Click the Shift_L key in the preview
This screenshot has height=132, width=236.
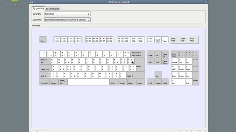point(44,75)
